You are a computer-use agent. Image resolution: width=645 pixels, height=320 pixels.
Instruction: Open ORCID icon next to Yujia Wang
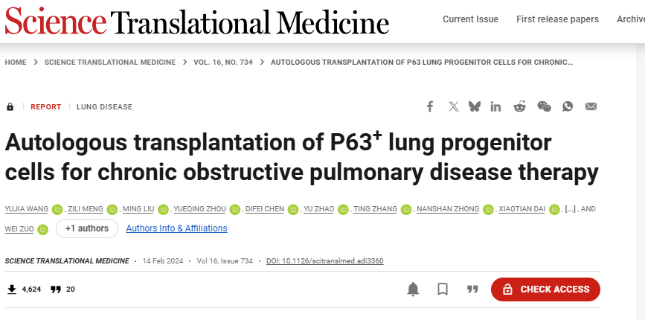pyautogui.click(x=57, y=210)
